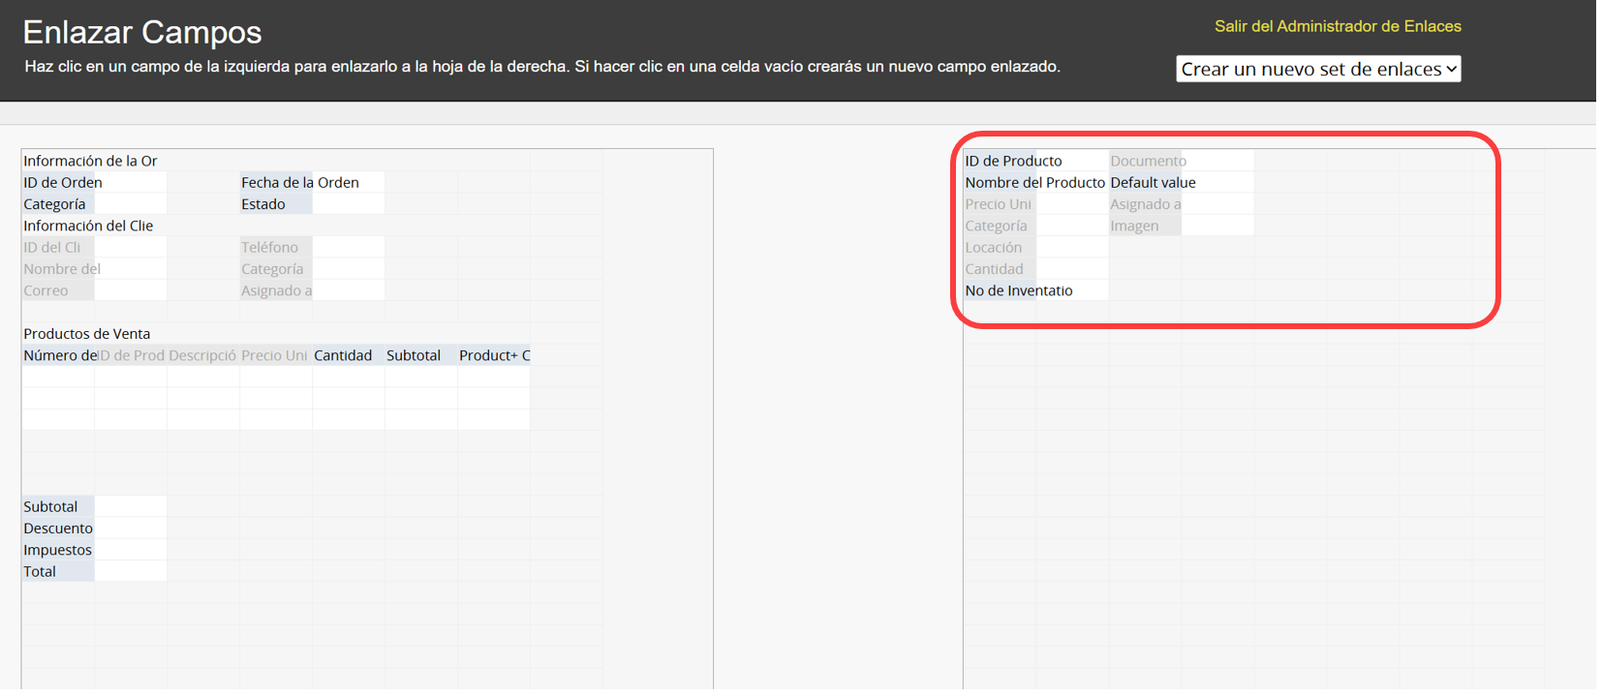This screenshot has width=1602, height=696.
Task: Click the 'Cantidad' column header in Productos
Action: pos(343,355)
